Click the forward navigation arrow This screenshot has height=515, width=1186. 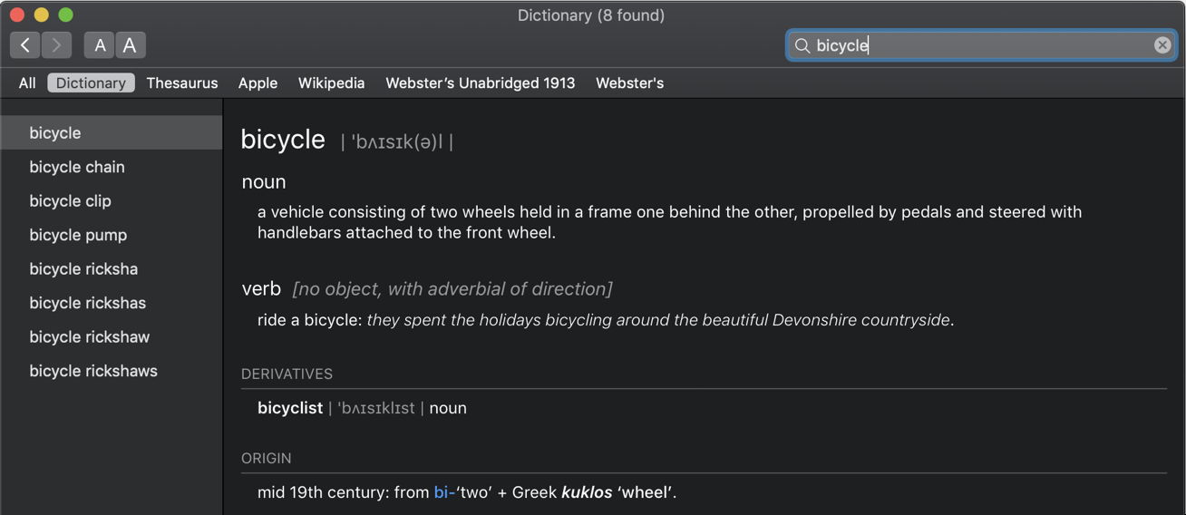pos(56,45)
